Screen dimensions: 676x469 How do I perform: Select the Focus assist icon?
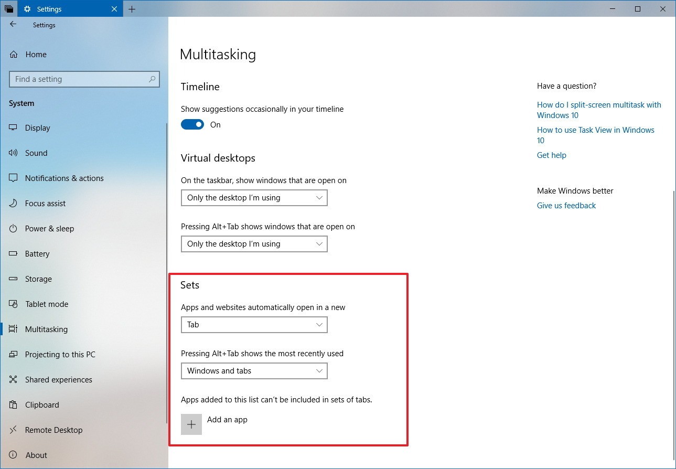coord(13,203)
